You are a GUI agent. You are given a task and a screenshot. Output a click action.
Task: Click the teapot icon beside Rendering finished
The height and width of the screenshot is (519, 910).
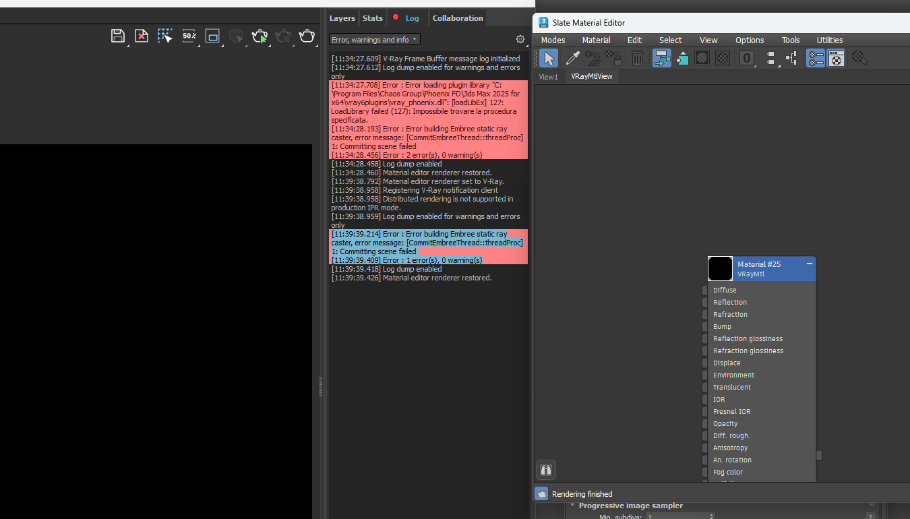(x=542, y=494)
